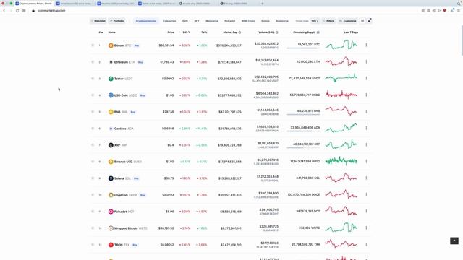Image resolution: width=463 pixels, height=260 pixels.
Task: Click the Buy button next to Bitcoin
Action: [137, 45]
